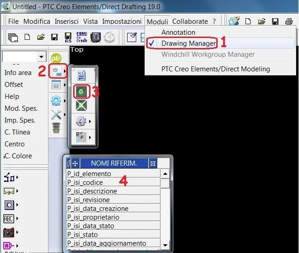299x253 pixels.
Task: Open the Inserisci menu
Action: click(67, 22)
